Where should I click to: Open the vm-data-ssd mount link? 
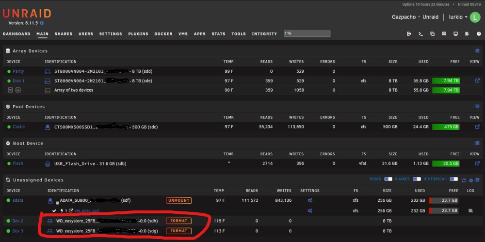pyautogui.click(x=87, y=211)
